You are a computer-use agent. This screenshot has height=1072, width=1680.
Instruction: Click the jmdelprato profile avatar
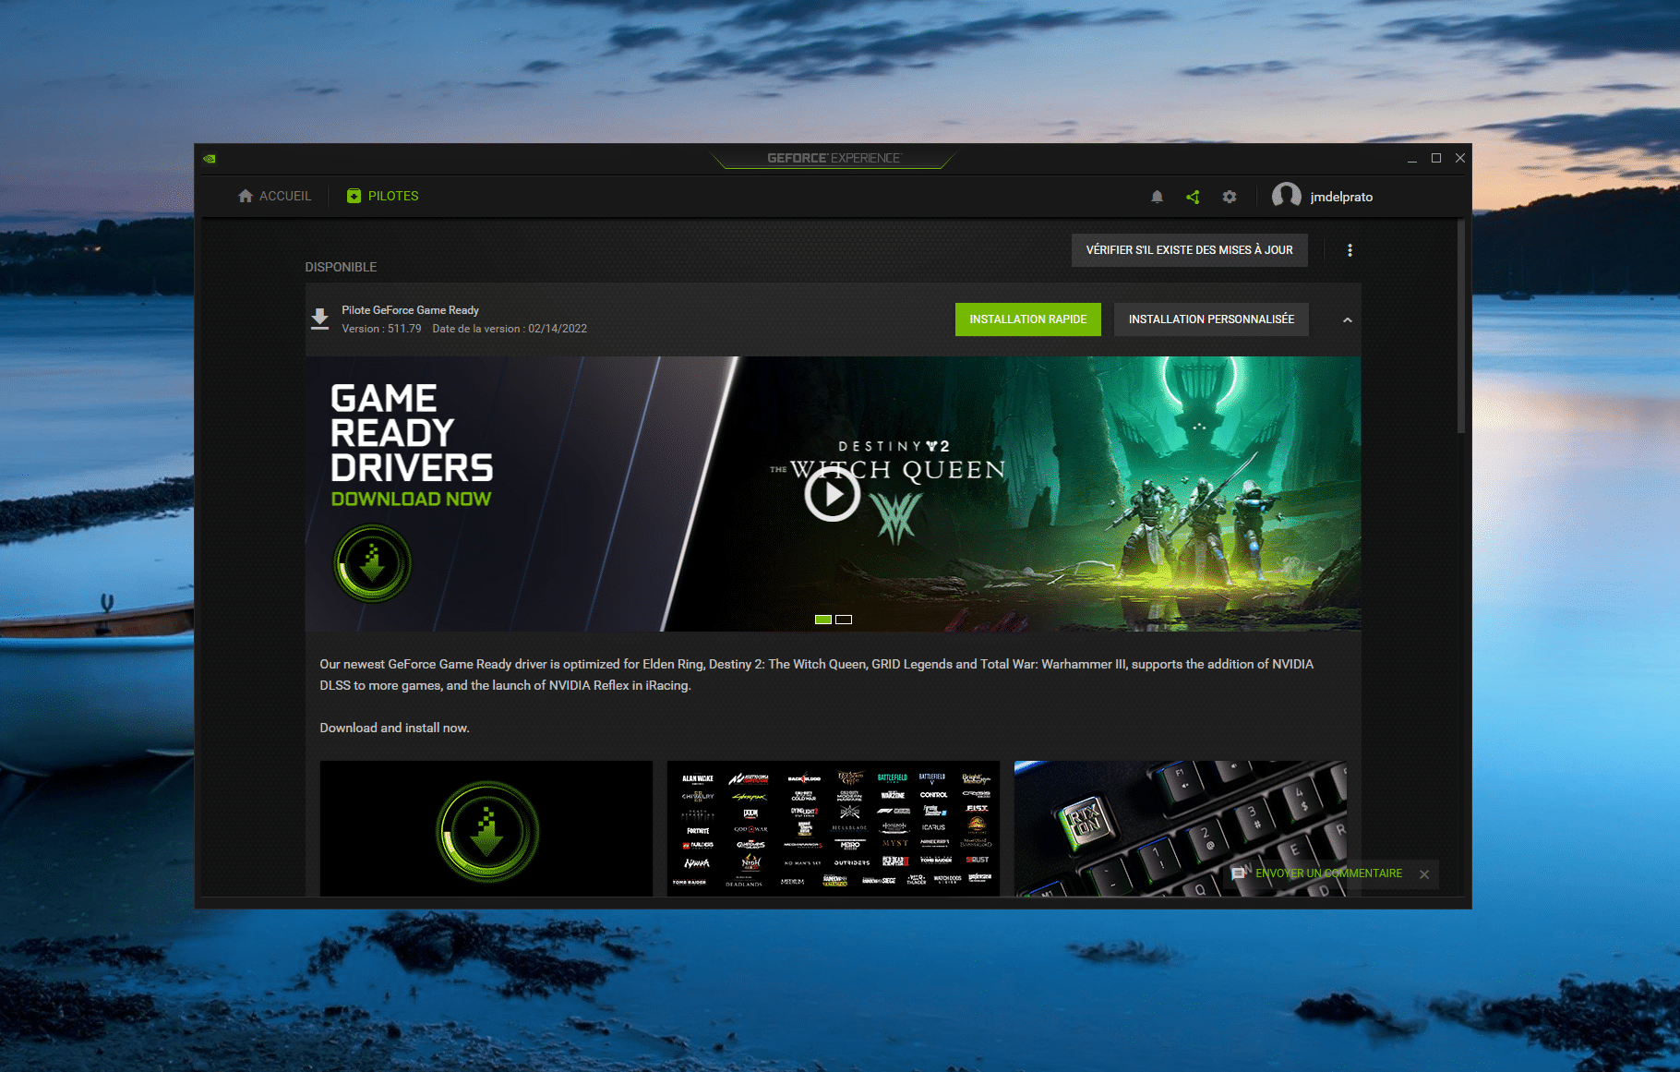tap(1286, 196)
